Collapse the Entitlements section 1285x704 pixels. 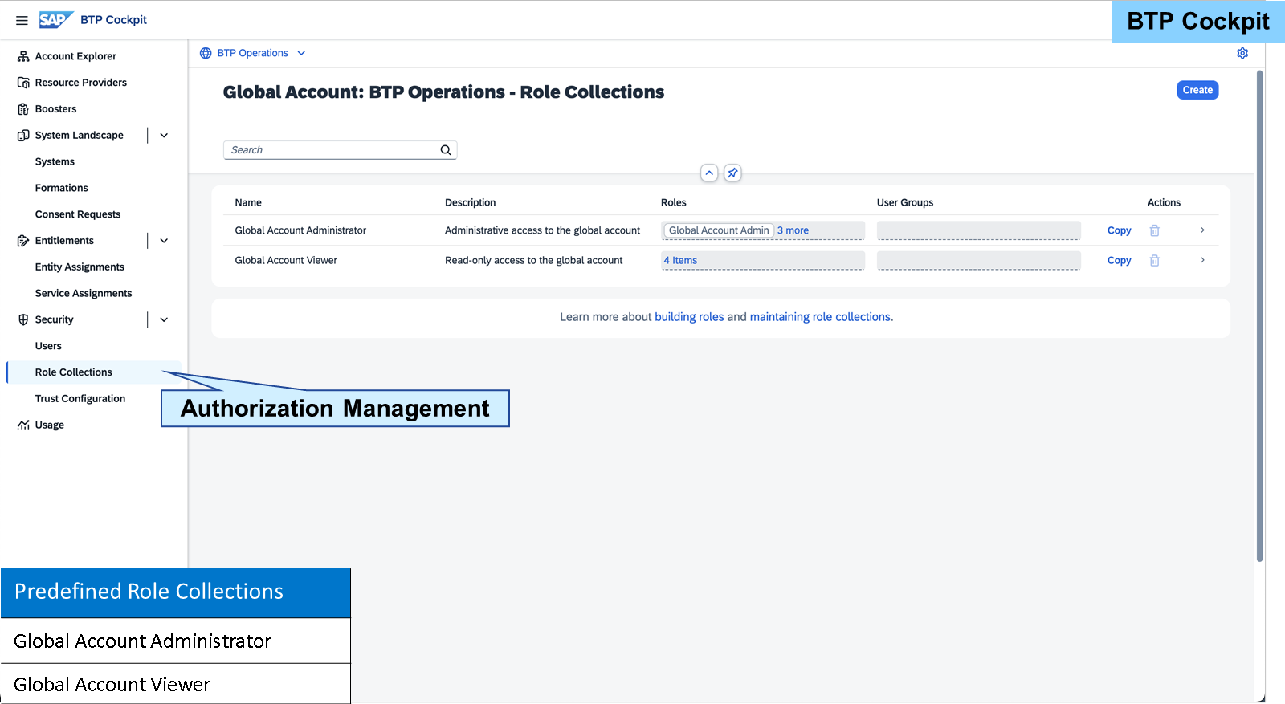pyautogui.click(x=164, y=241)
